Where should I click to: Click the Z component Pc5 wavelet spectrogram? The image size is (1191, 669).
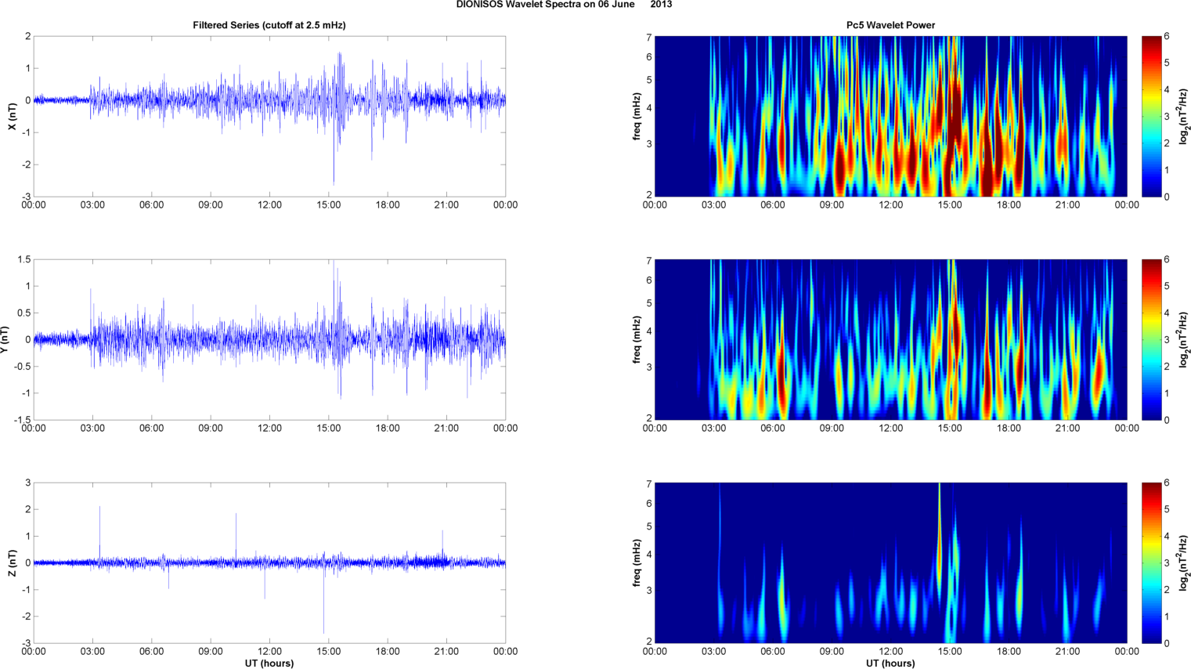(x=890, y=562)
